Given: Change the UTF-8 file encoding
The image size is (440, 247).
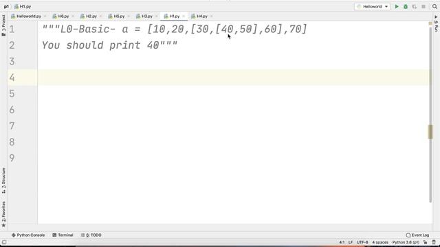Looking at the screenshot, I should point(362,242).
